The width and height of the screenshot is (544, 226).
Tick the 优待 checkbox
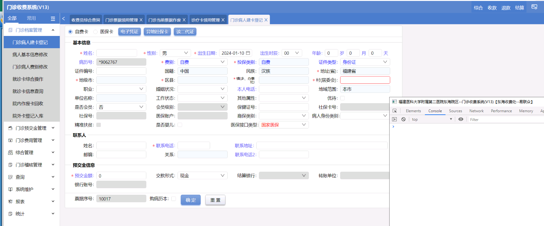coord(342,98)
